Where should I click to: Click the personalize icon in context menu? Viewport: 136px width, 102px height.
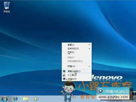[x=64, y=79]
